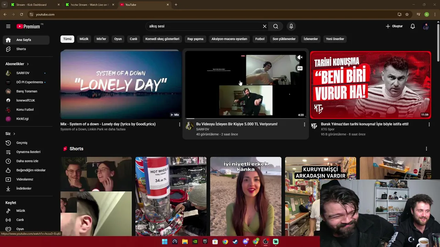Viewport: 440px width, 247px height.
Task: Open Barış Toraman subscription
Action: coord(26,91)
